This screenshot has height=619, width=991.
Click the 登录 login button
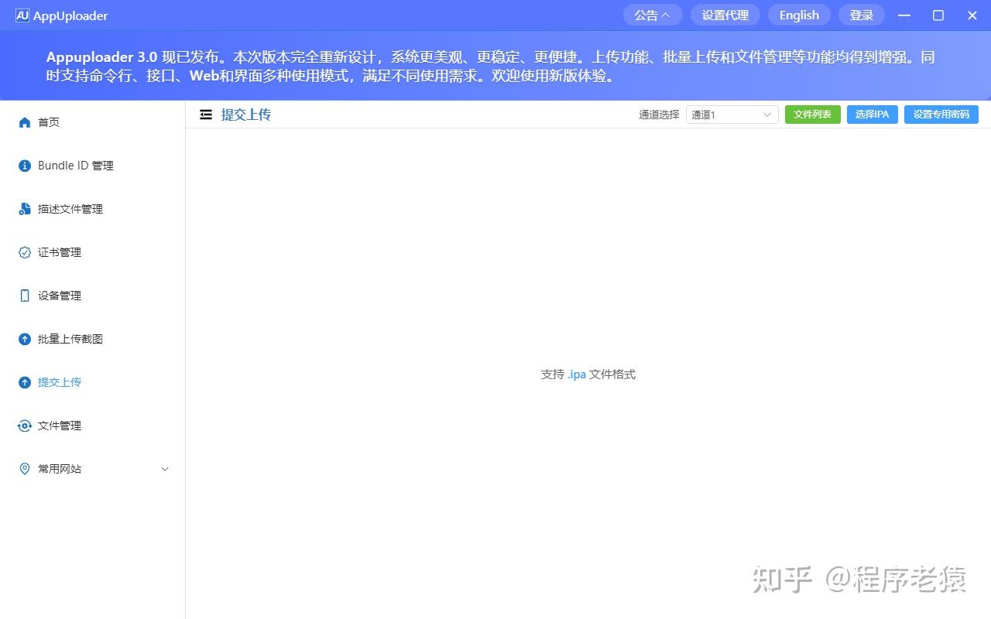tap(862, 15)
